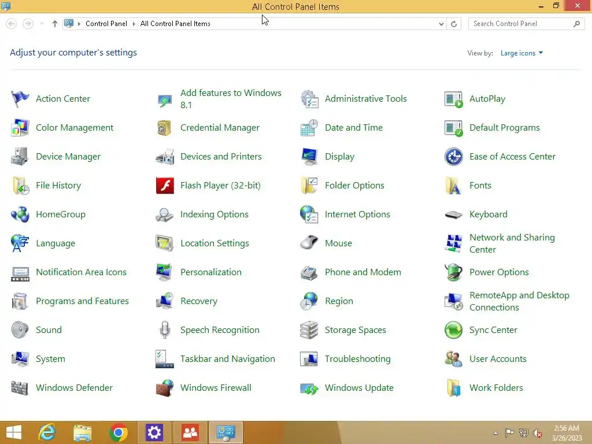Viewport: 592px width, 444px height.
Task: Open the Date and Time calendar icon
Action: 309,128
